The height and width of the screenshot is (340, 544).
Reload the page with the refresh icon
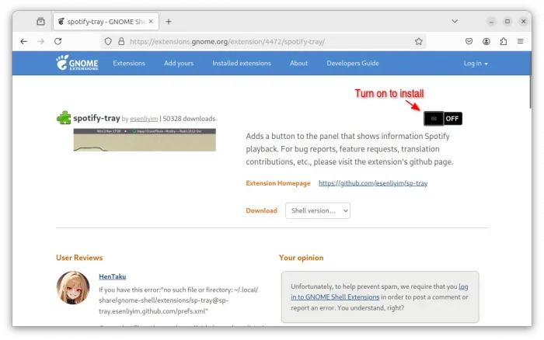click(x=58, y=41)
